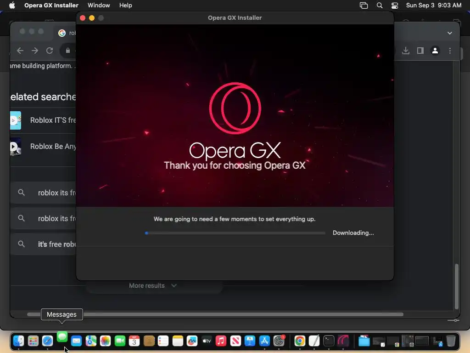Open Control Center in menu bar
Image resolution: width=470 pixels, height=353 pixels.
click(x=395, y=6)
